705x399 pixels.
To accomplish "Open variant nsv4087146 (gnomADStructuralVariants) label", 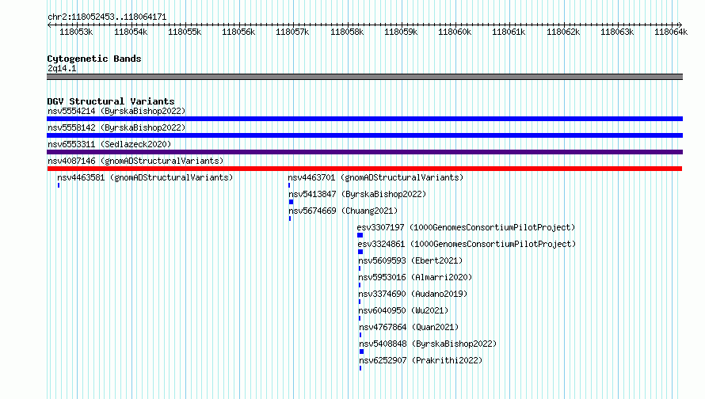I will click(135, 161).
